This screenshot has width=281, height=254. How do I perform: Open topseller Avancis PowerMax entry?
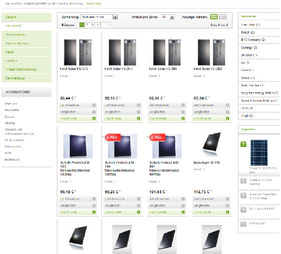click(x=263, y=196)
